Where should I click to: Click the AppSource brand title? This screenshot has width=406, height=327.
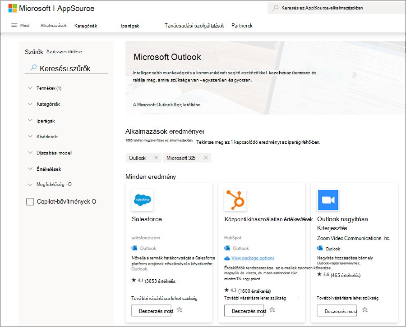(76, 8)
